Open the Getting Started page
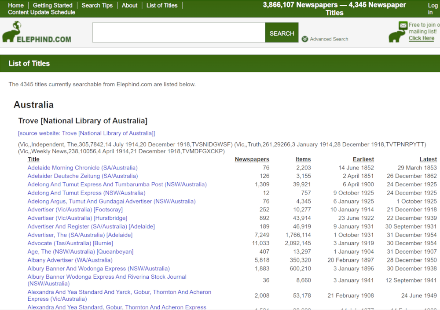Screen dimensions: 440x310 click(53, 5)
